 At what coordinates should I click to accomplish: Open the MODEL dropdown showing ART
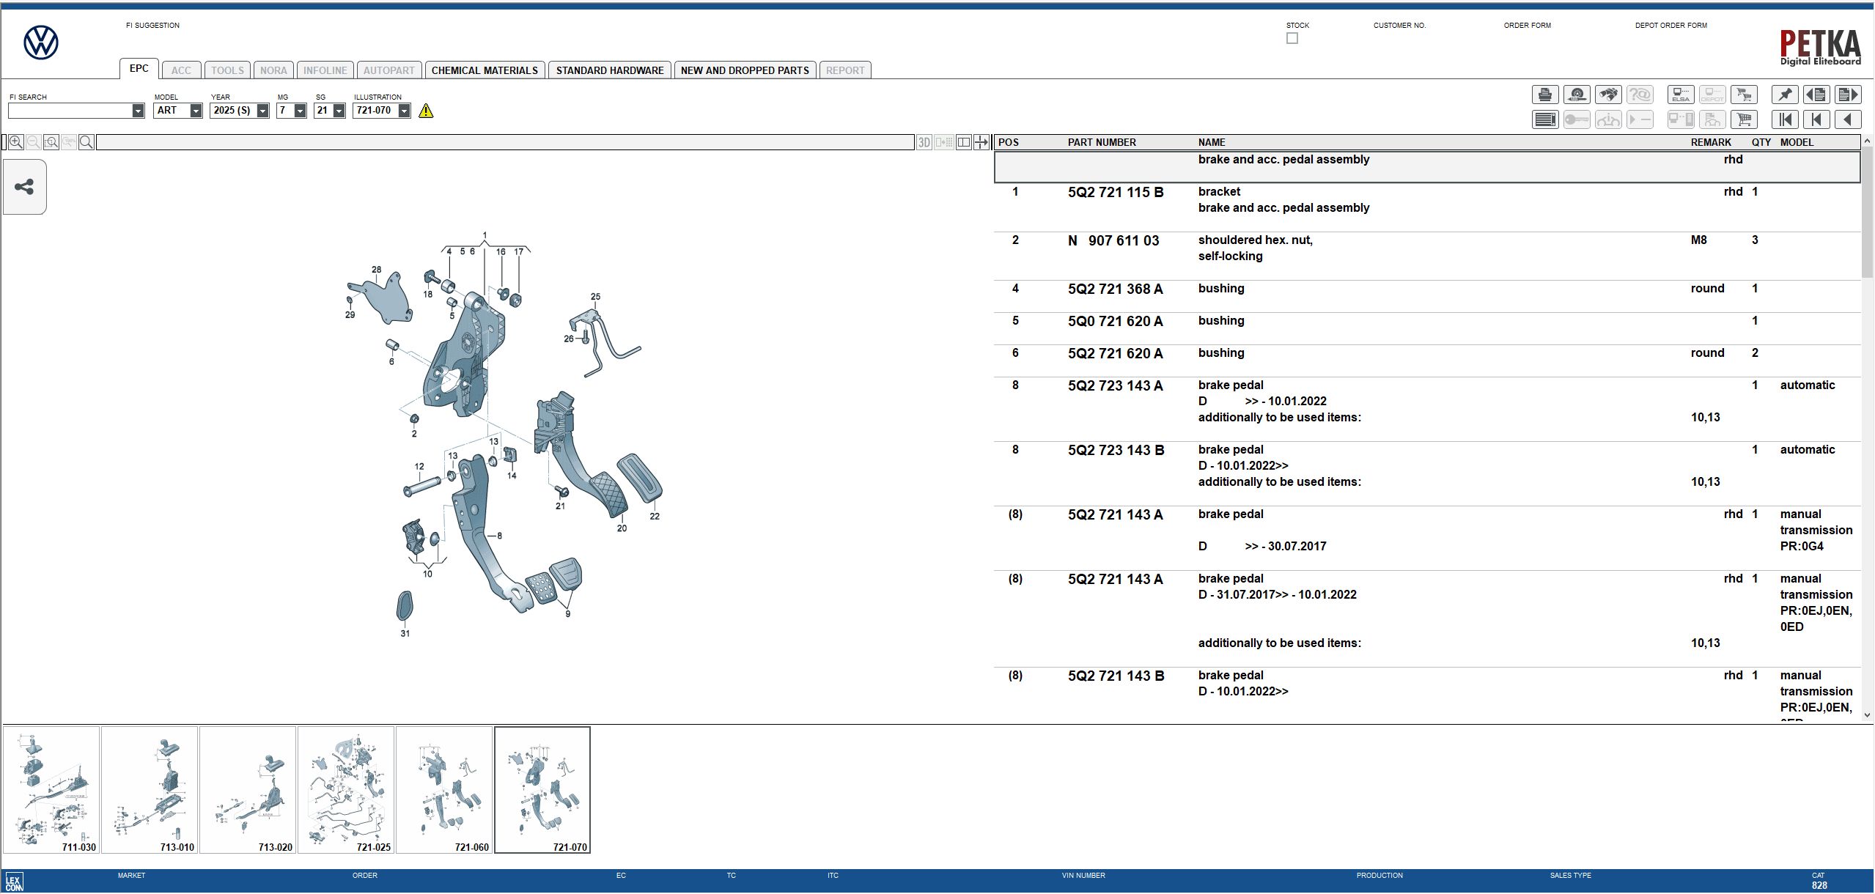tap(196, 111)
